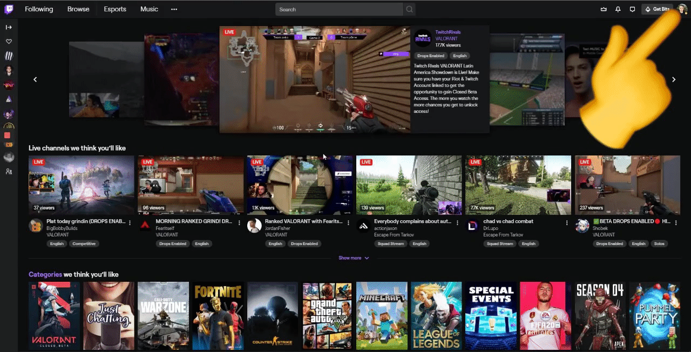691x352 pixels.
Task: Select the Minecraft category thumbnail
Action: pyautogui.click(x=382, y=316)
